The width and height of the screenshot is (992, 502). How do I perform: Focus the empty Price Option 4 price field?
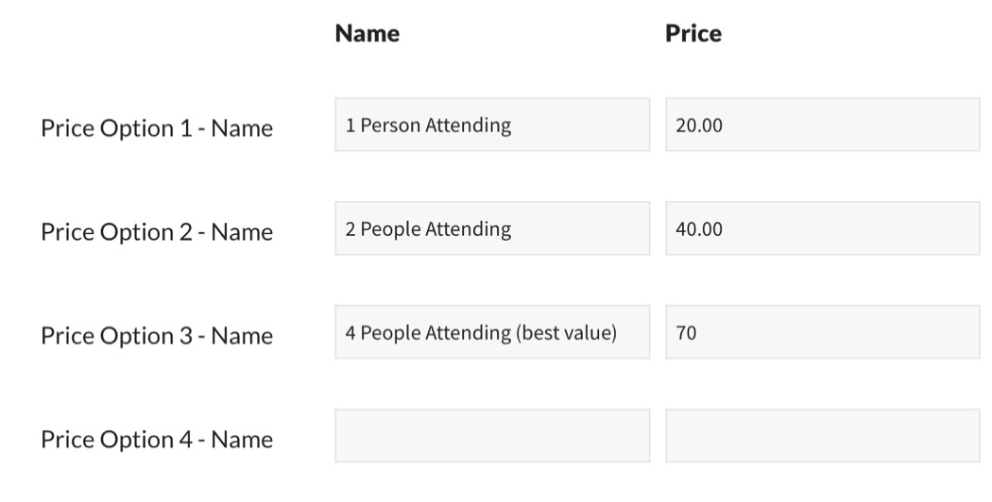click(x=822, y=436)
